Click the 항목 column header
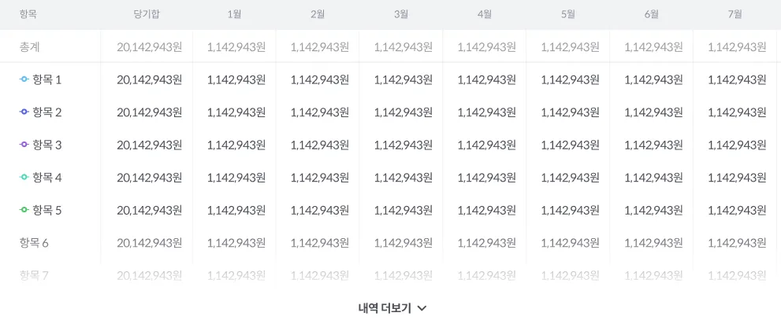Viewport: 781px width, 331px height. pyautogui.click(x=28, y=14)
